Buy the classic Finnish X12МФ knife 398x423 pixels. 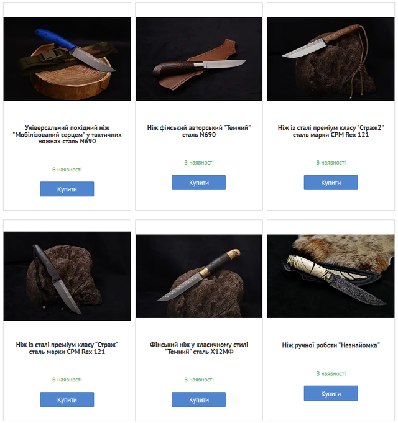(199, 399)
